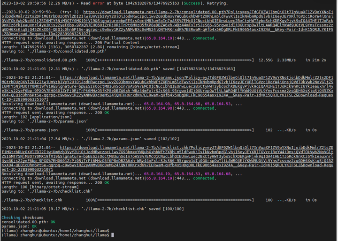Click the terminal cursor on the last prompt
The image size is (338, 241).
click(113, 235)
